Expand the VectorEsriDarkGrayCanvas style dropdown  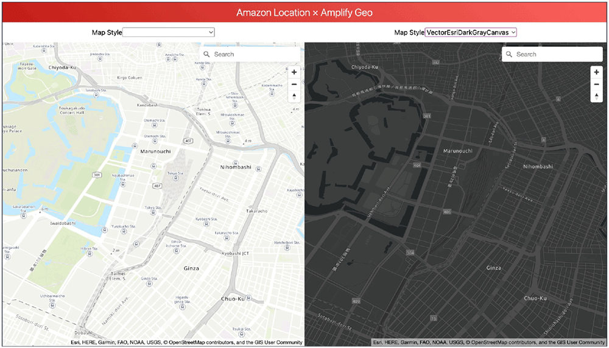pyautogui.click(x=471, y=32)
